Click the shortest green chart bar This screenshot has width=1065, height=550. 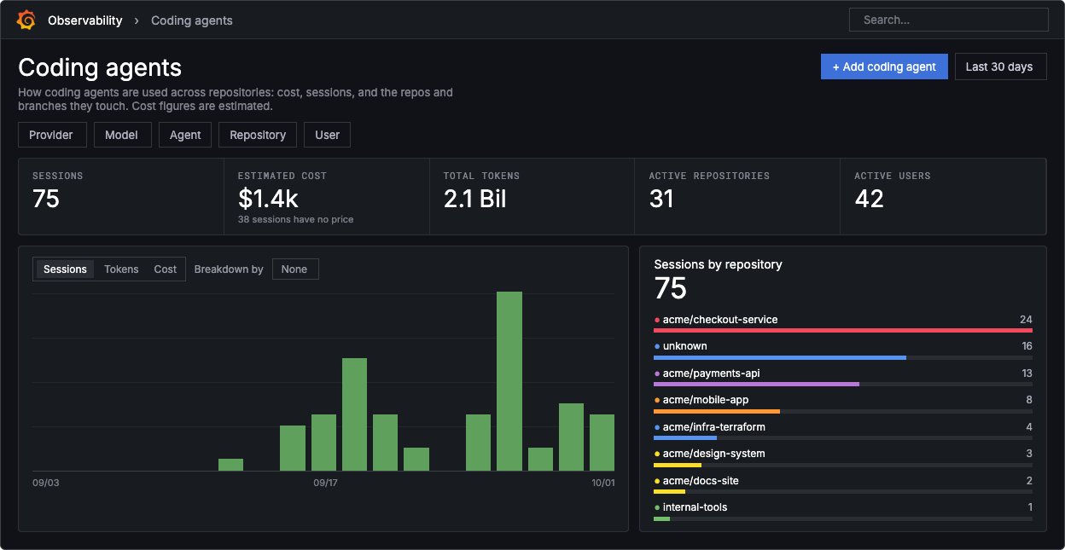(x=230, y=465)
